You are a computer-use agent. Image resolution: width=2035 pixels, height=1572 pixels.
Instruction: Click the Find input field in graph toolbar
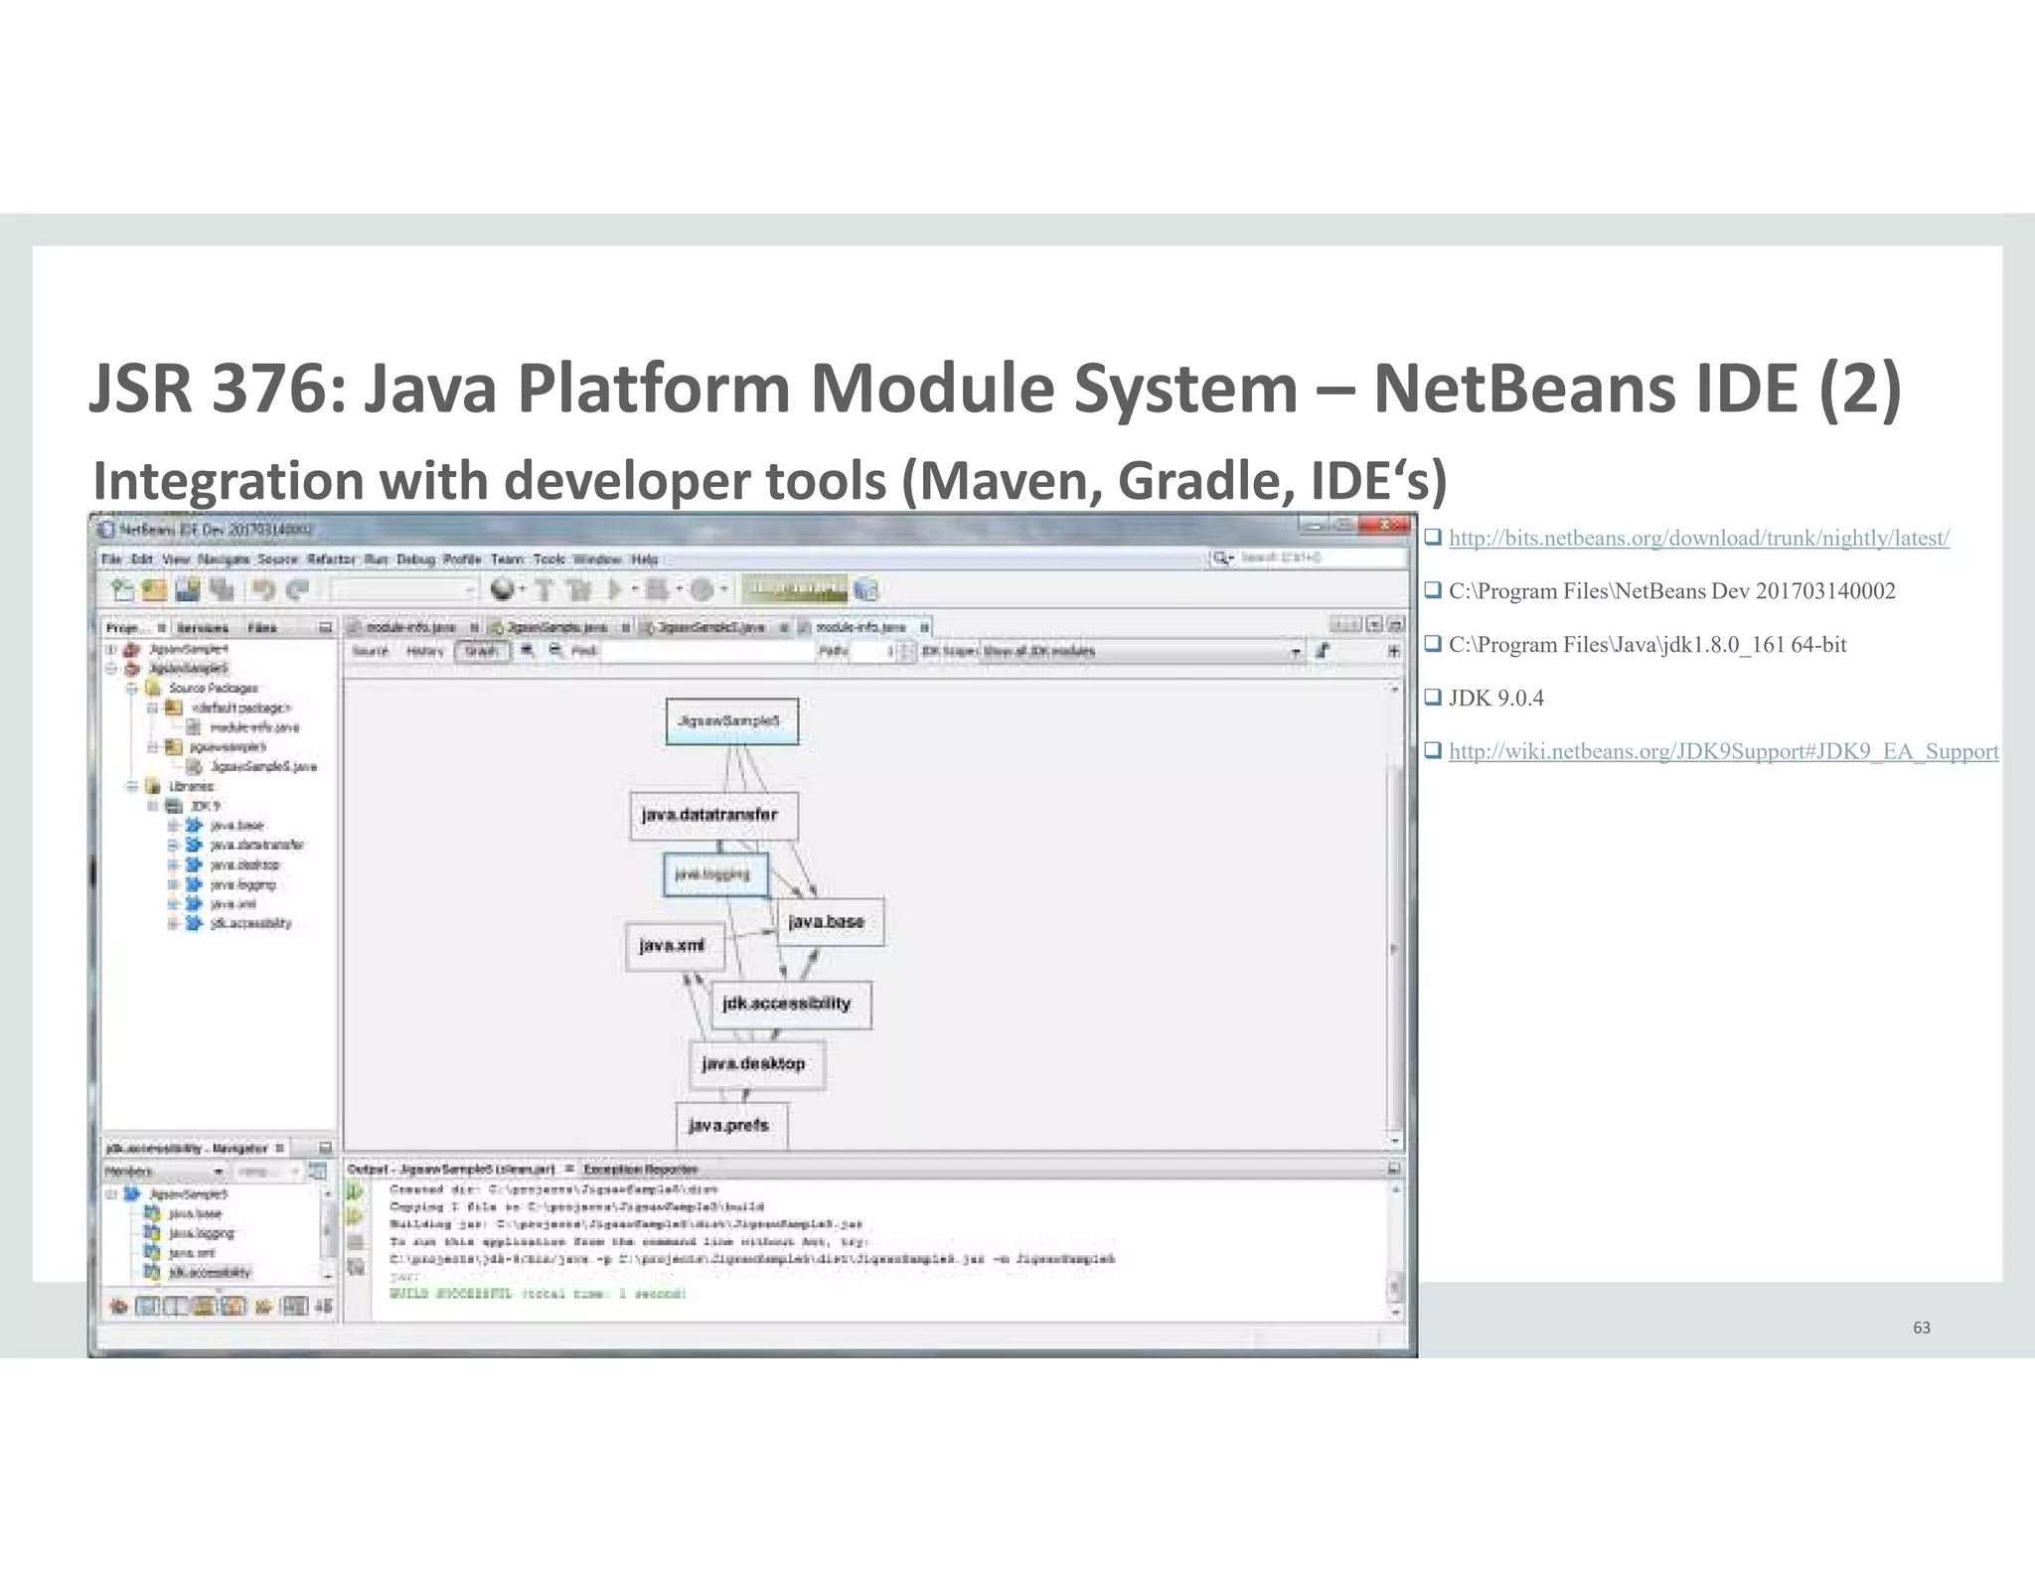coord(706,651)
